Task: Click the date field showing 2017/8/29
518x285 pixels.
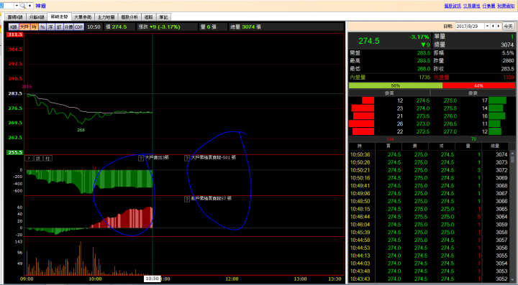Action: click(470, 27)
